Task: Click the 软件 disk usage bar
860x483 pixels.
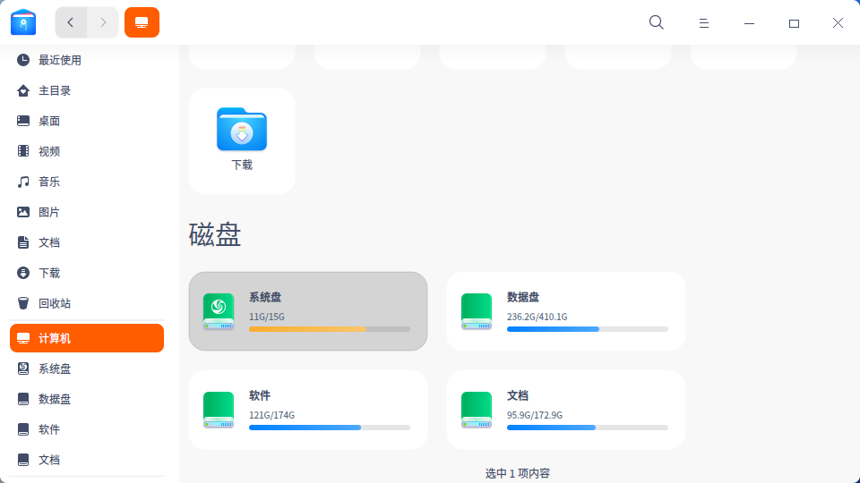Action: tap(330, 428)
